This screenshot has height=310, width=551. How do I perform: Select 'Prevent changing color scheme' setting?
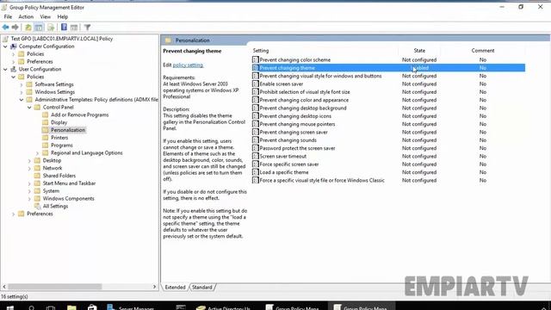click(294, 60)
